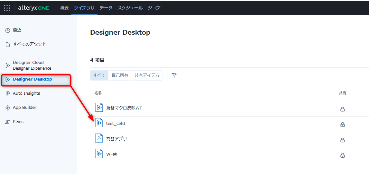The height and width of the screenshot is (174, 369).
Task: Open Designer Cloud Designer Experience
Action: [x=32, y=65]
